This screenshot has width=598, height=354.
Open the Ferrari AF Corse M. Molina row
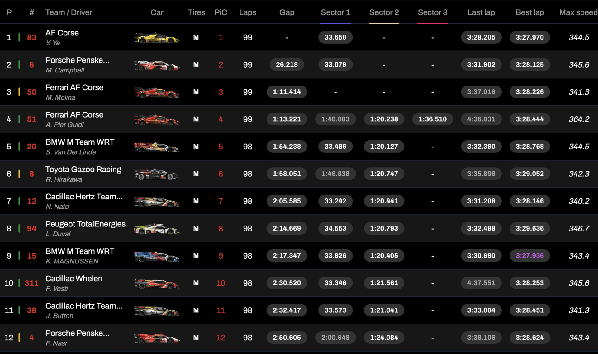tap(74, 92)
